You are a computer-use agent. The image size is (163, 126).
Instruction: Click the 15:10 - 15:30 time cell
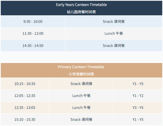click(x=25, y=119)
